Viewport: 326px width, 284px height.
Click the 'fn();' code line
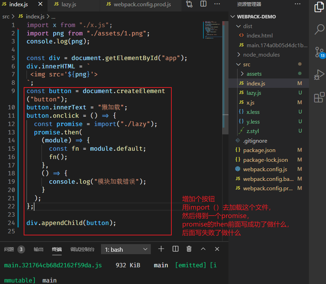point(58,157)
